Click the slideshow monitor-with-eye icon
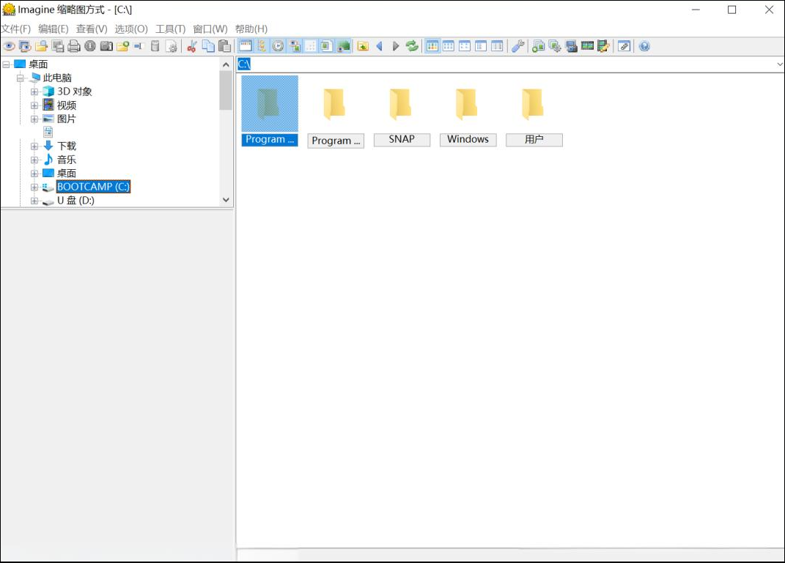The width and height of the screenshot is (785, 563). point(24,47)
